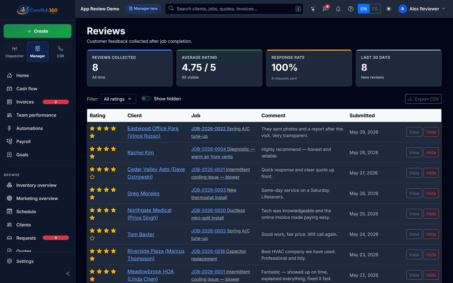Expand the Alex Reviewer user menu chevron
Screen dimensions: 453x283
point(443,9)
